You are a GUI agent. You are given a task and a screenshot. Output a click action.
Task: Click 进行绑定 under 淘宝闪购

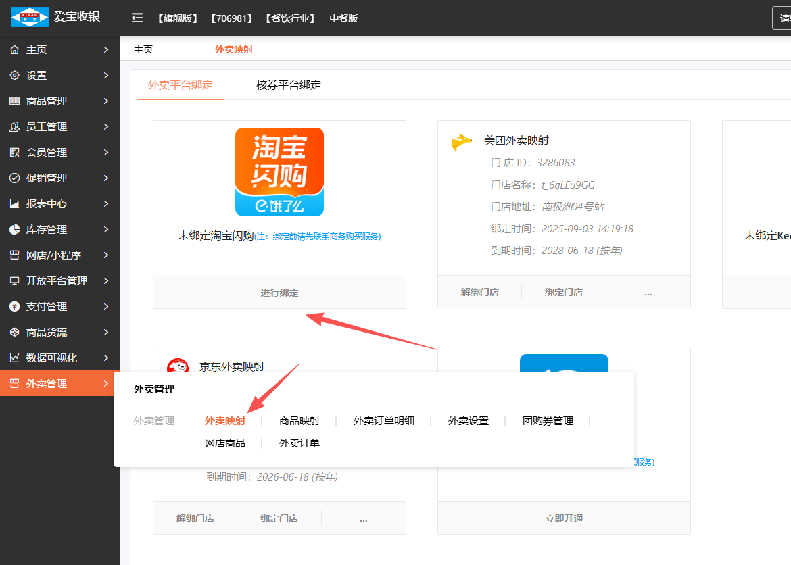click(279, 293)
